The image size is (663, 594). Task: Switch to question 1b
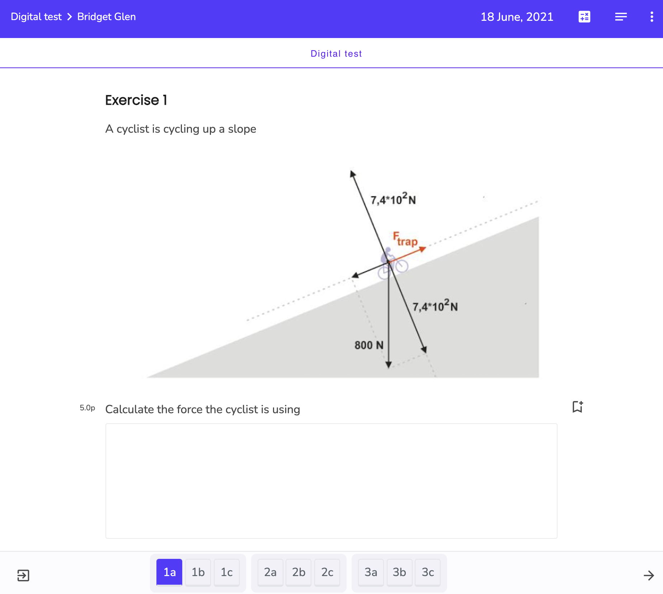click(198, 572)
